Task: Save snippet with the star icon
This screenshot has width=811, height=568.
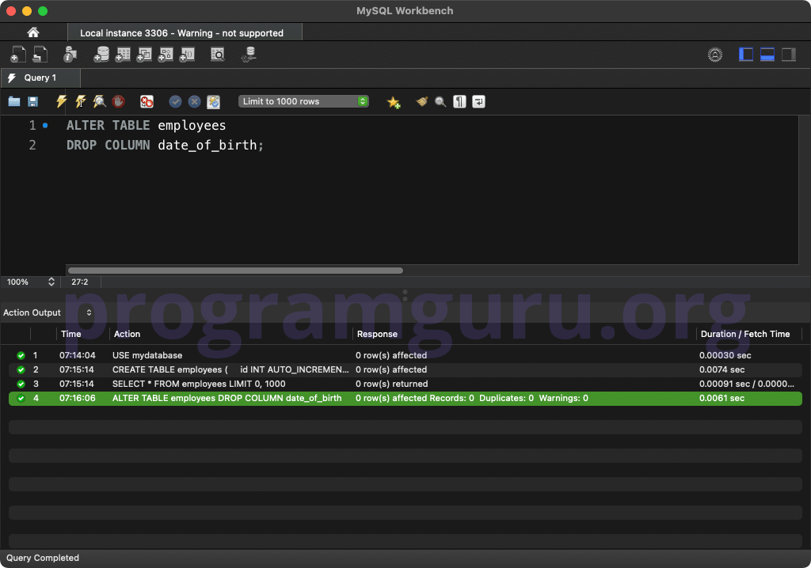Action: click(x=394, y=102)
